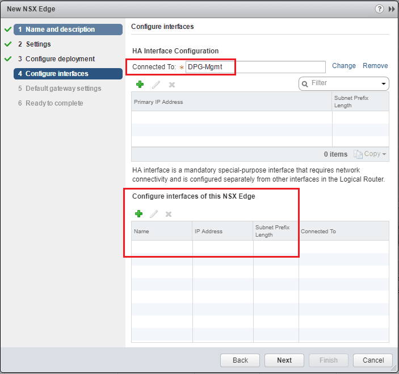Viewport: 399px width, 374px height.
Task: Go to step 2 Settings
Action: click(x=35, y=44)
